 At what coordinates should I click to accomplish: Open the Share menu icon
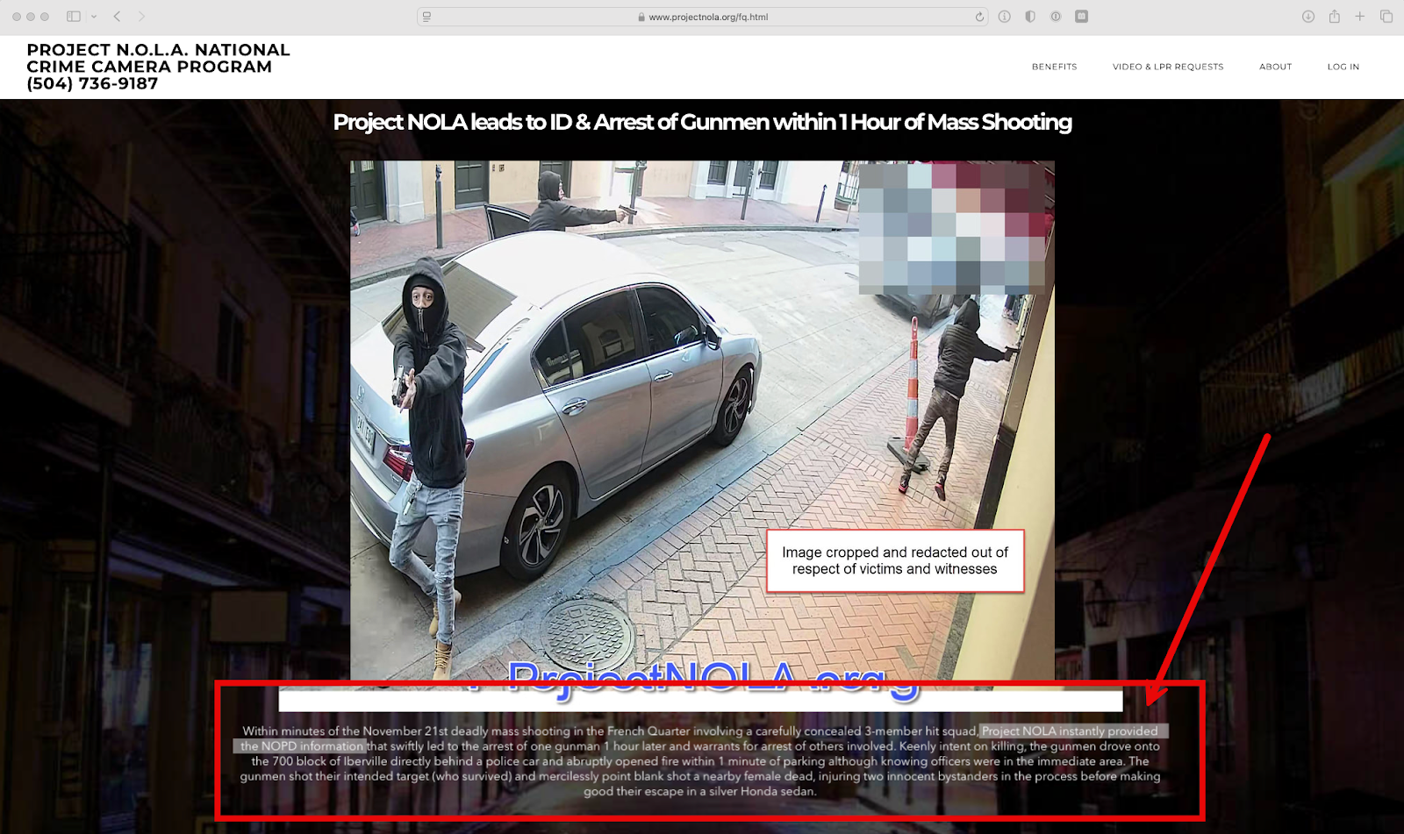coord(1335,17)
